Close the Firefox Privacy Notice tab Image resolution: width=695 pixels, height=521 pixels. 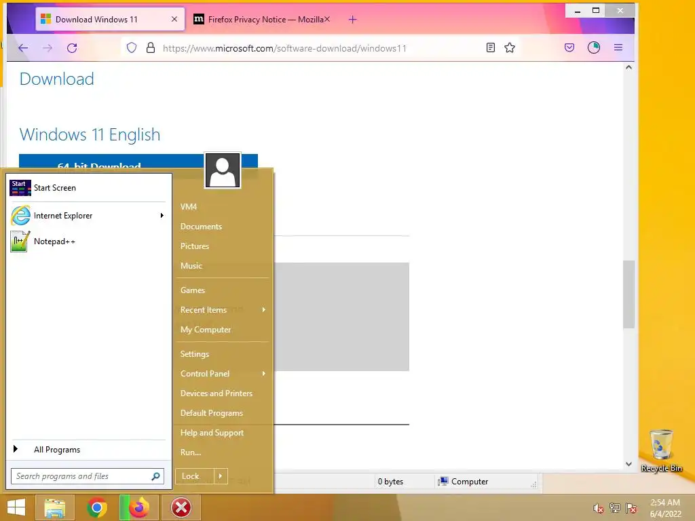(x=327, y=20)
